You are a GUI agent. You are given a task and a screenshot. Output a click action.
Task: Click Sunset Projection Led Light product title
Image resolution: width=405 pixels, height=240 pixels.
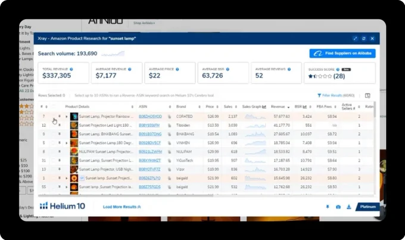105,125
